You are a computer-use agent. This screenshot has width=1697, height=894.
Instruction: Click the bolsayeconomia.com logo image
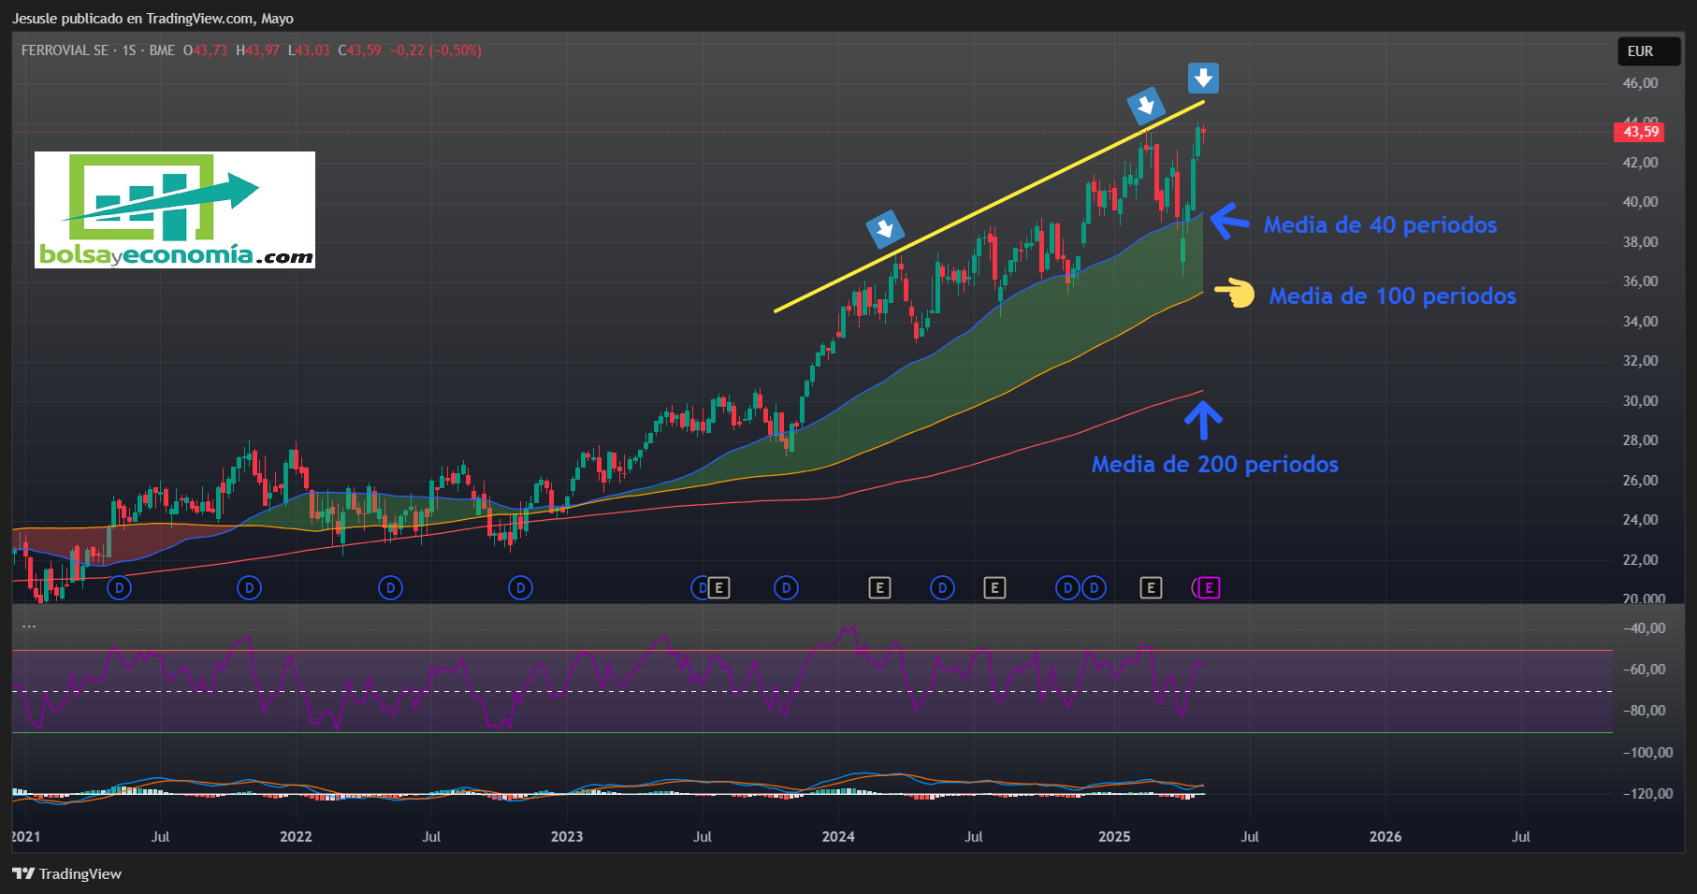(175, 209)
